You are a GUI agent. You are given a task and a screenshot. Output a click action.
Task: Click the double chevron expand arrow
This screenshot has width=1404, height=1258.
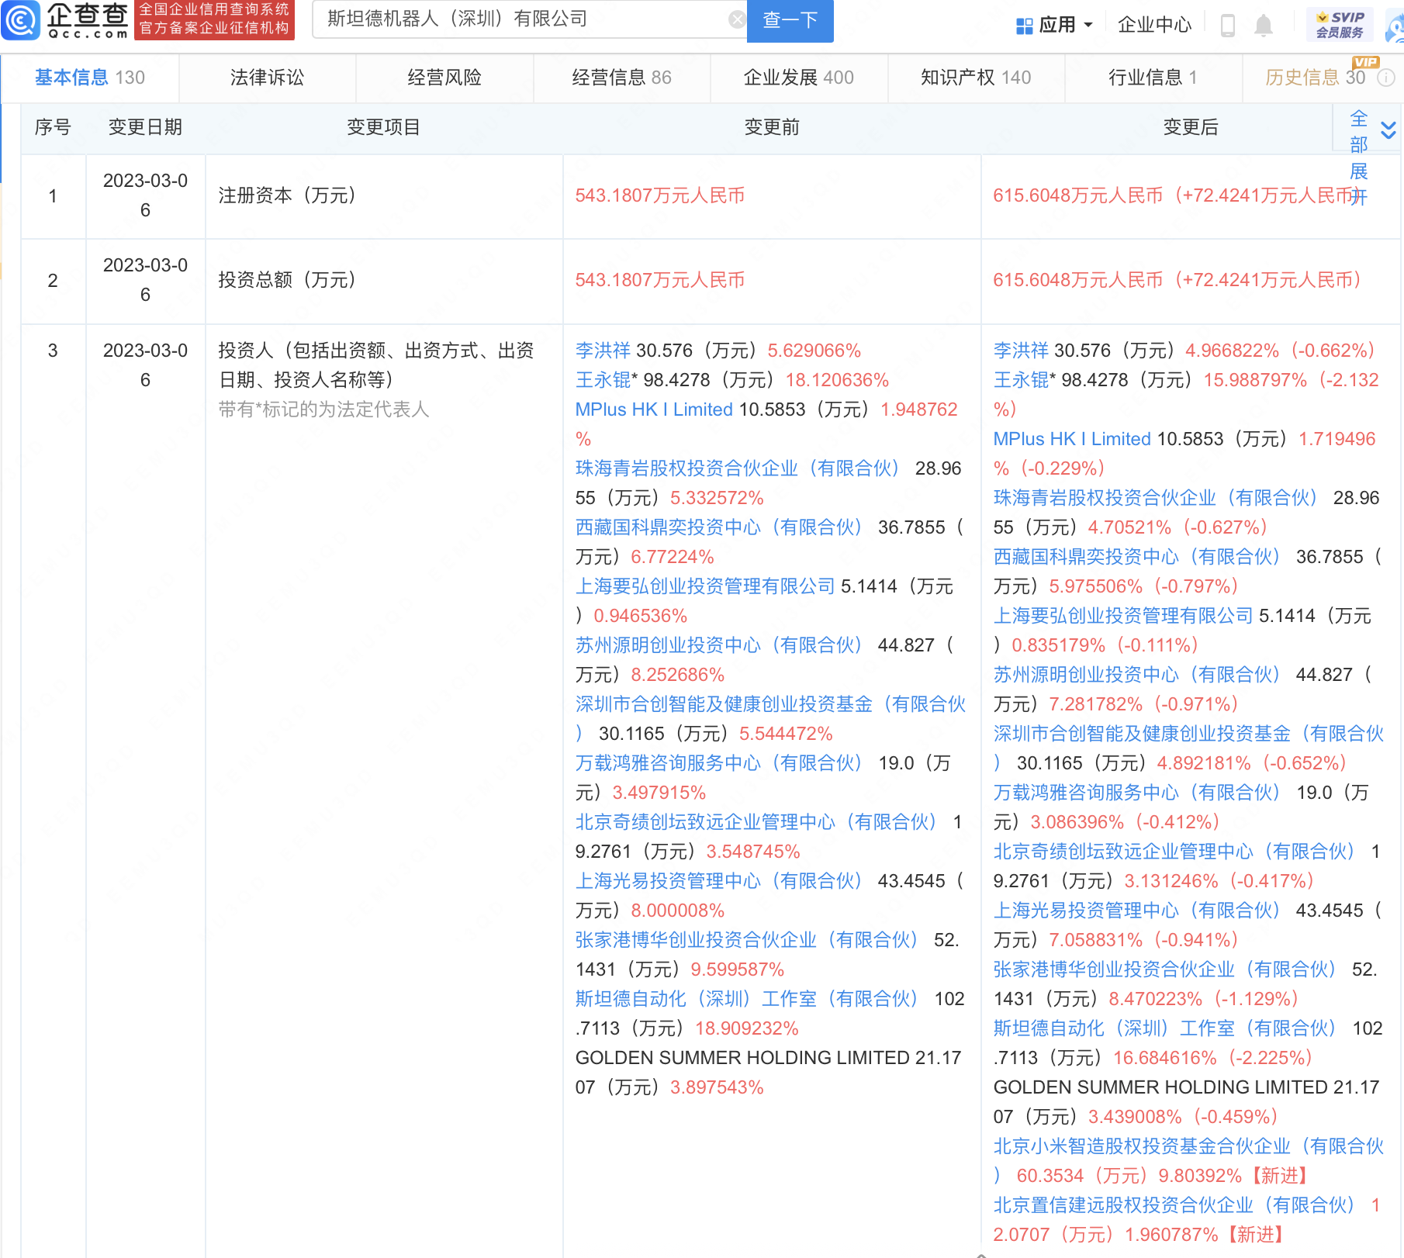[1388, 130]
